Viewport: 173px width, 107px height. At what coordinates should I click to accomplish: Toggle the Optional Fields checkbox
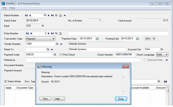[146, 60]
